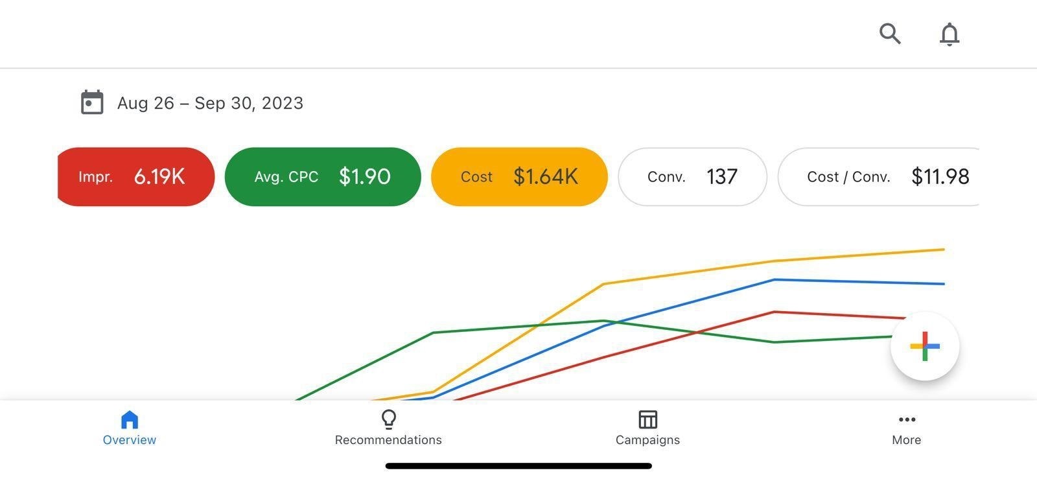Toggle the green Avg. CPC metric chip

tap(322, 176)
